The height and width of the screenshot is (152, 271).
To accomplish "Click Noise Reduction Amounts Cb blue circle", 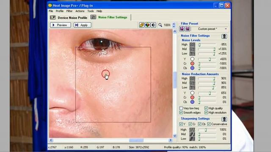I will pos(192,102).
